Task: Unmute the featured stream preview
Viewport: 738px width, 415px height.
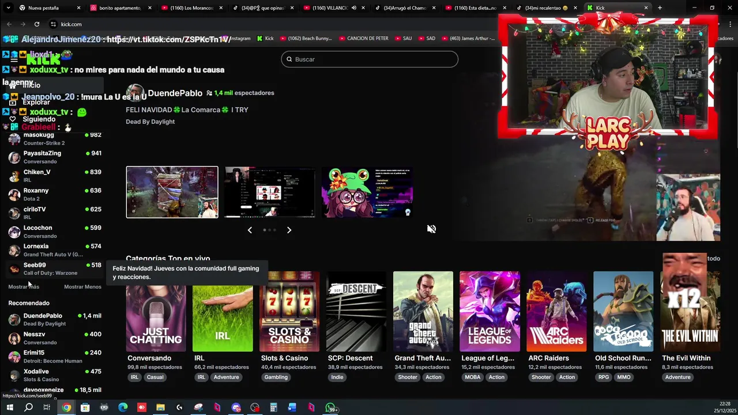Action: coord(431,229)
